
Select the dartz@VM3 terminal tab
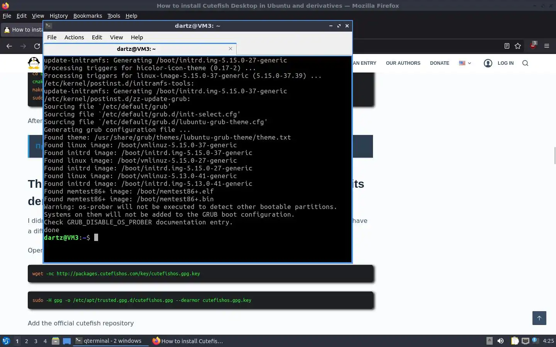click(136, 49)
